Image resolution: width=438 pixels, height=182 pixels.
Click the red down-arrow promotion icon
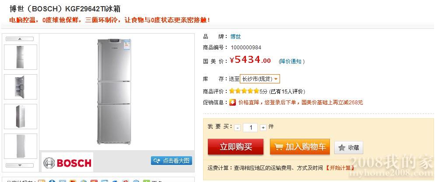point(233,102)
